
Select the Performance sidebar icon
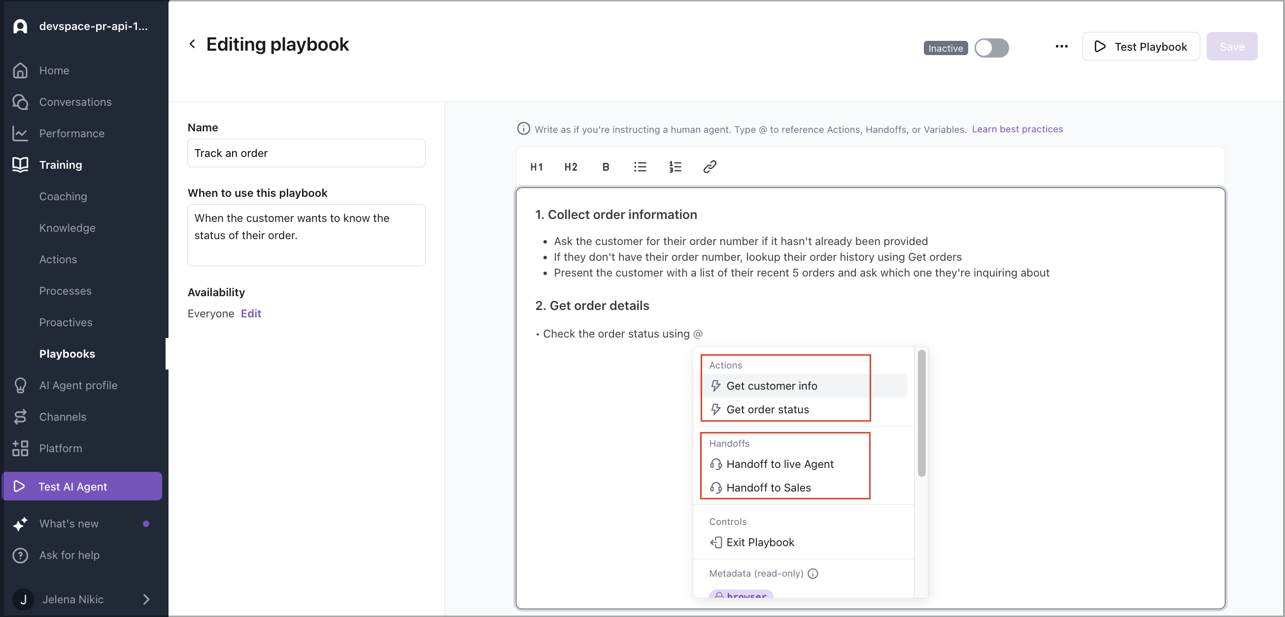pos(20,133)
